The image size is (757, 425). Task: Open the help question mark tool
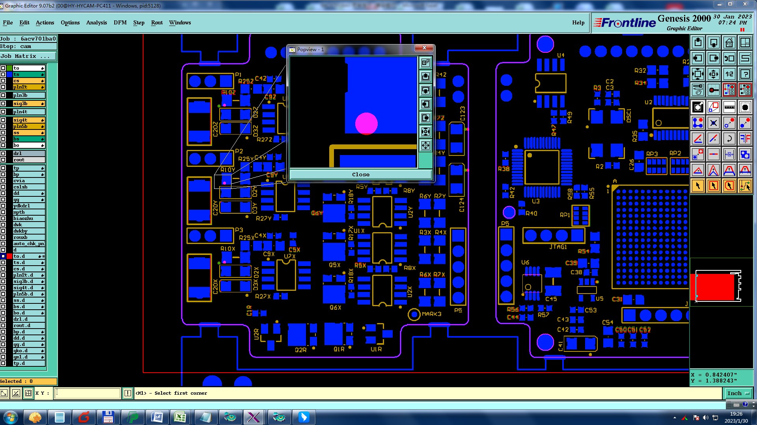click(x=745, y=74)
